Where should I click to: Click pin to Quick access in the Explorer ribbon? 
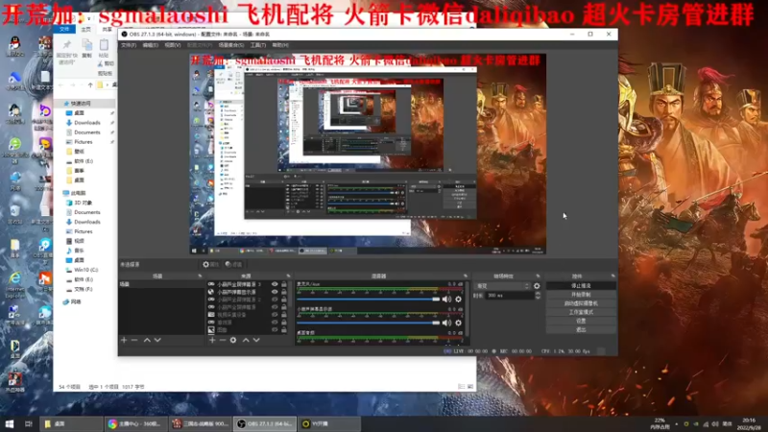point(66,52)
